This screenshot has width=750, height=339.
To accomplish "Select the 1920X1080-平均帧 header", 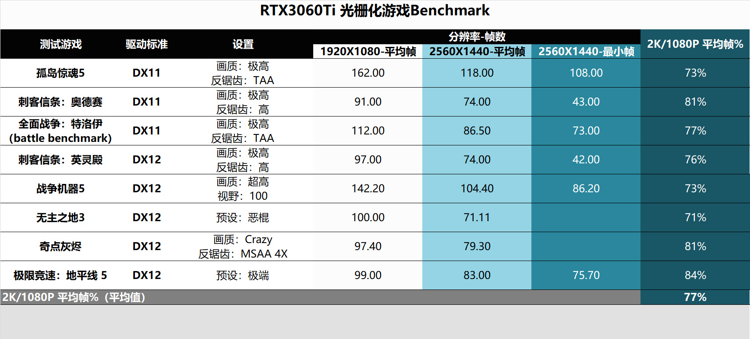I will 368,52.
